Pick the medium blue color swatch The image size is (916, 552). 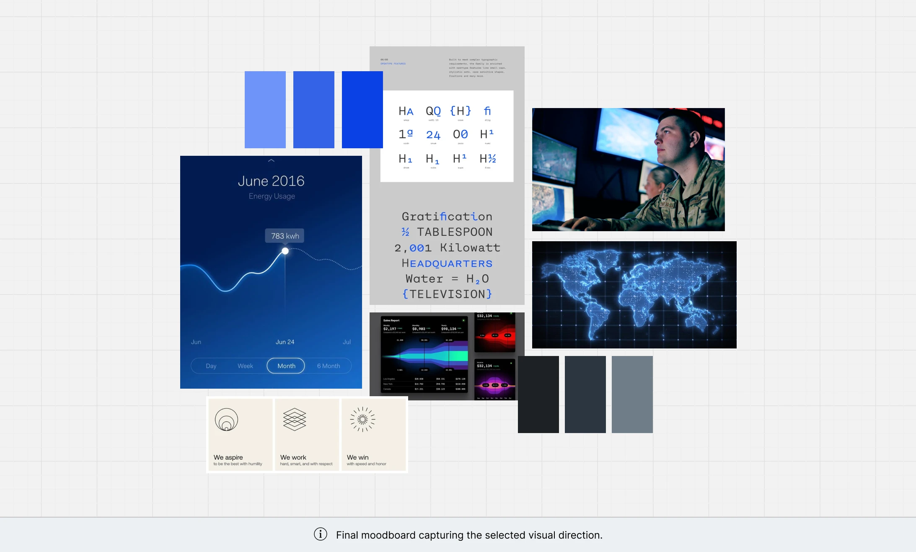[x=314, y=110]
